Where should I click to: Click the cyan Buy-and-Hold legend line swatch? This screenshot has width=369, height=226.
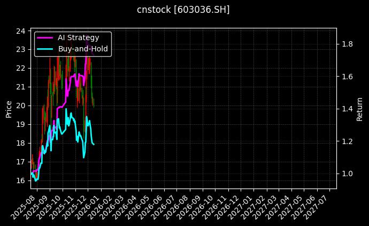(45, 49)
